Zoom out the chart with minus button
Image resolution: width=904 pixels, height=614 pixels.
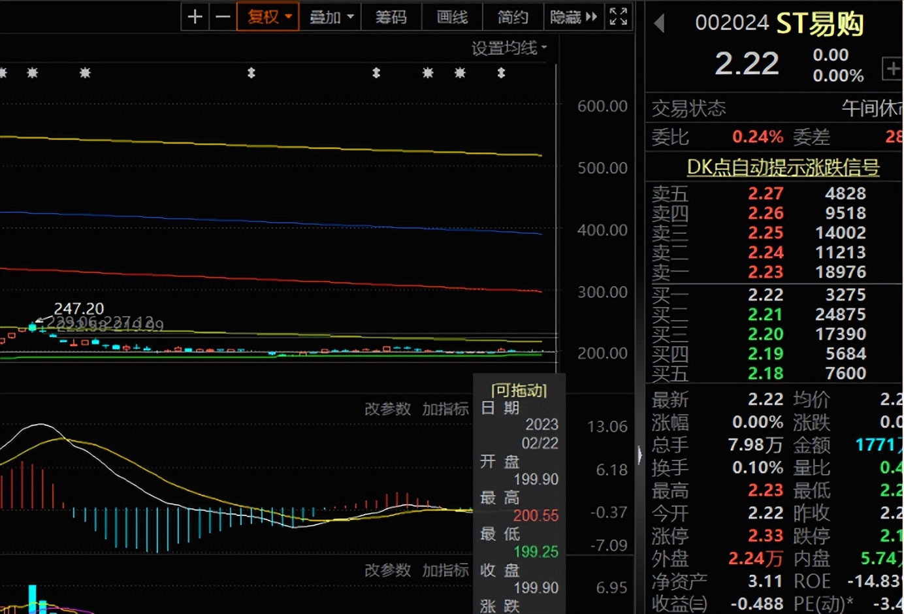(x=223, y=17)
